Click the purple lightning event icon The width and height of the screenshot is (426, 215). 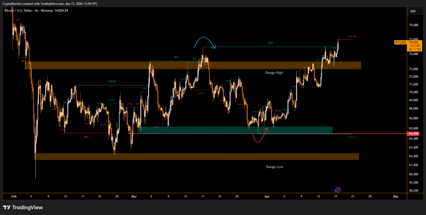[338, 189]
